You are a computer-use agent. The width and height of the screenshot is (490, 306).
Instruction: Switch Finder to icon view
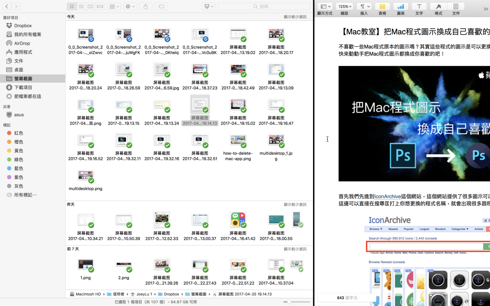(72, 7)
